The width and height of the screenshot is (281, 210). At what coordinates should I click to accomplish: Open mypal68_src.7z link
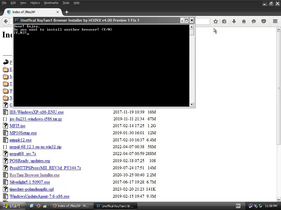(x=23, y=154)
